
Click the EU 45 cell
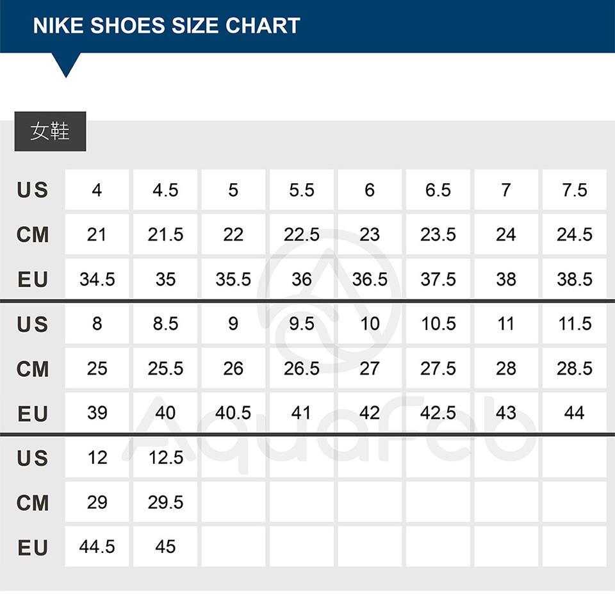click(x=165, y=546)
